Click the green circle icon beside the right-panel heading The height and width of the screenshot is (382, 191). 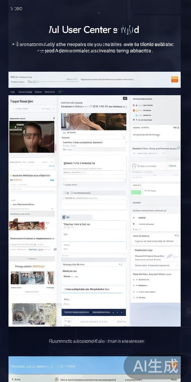178,147
